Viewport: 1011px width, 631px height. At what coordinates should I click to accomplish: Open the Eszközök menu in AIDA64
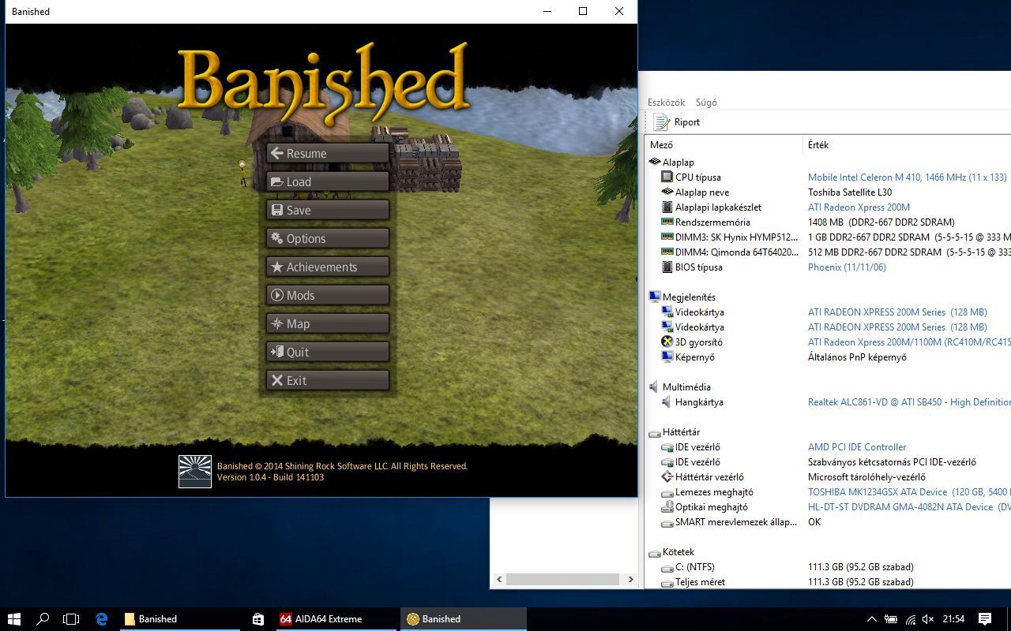coord(666,103)
